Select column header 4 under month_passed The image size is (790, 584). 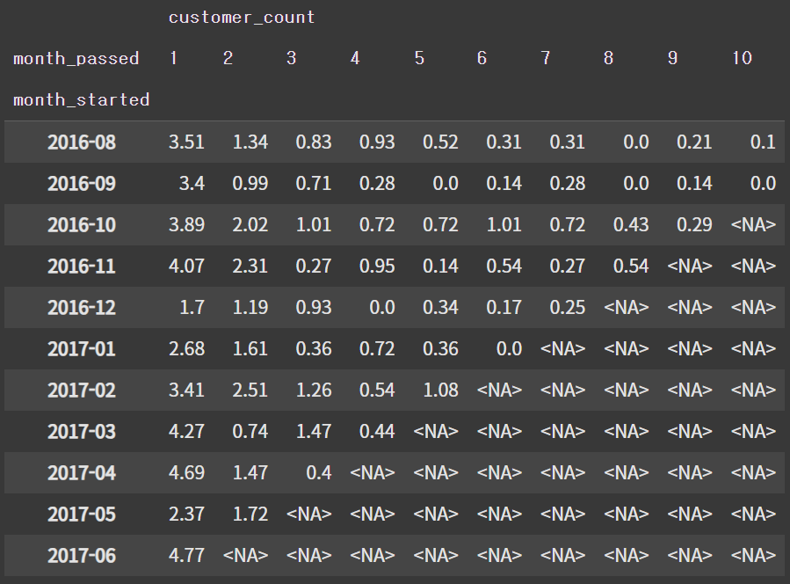[x=355, y=59]
